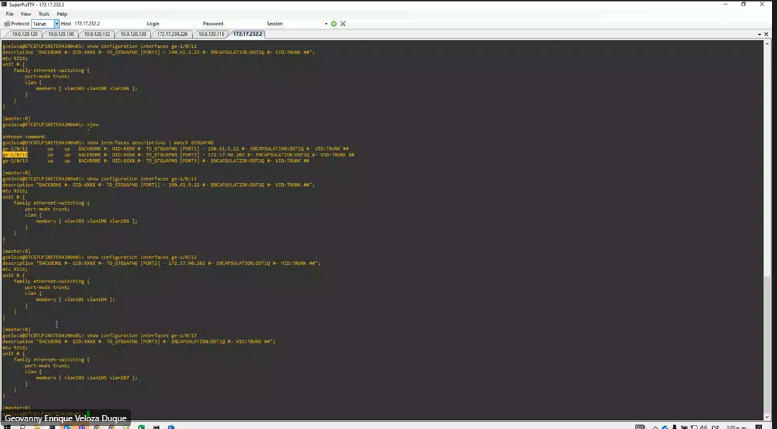The width and height of the screenshot is (777, 429).
Task: Click the green connect icon in the toolbar
Action: pyautogui.click(x=334, y=24)
